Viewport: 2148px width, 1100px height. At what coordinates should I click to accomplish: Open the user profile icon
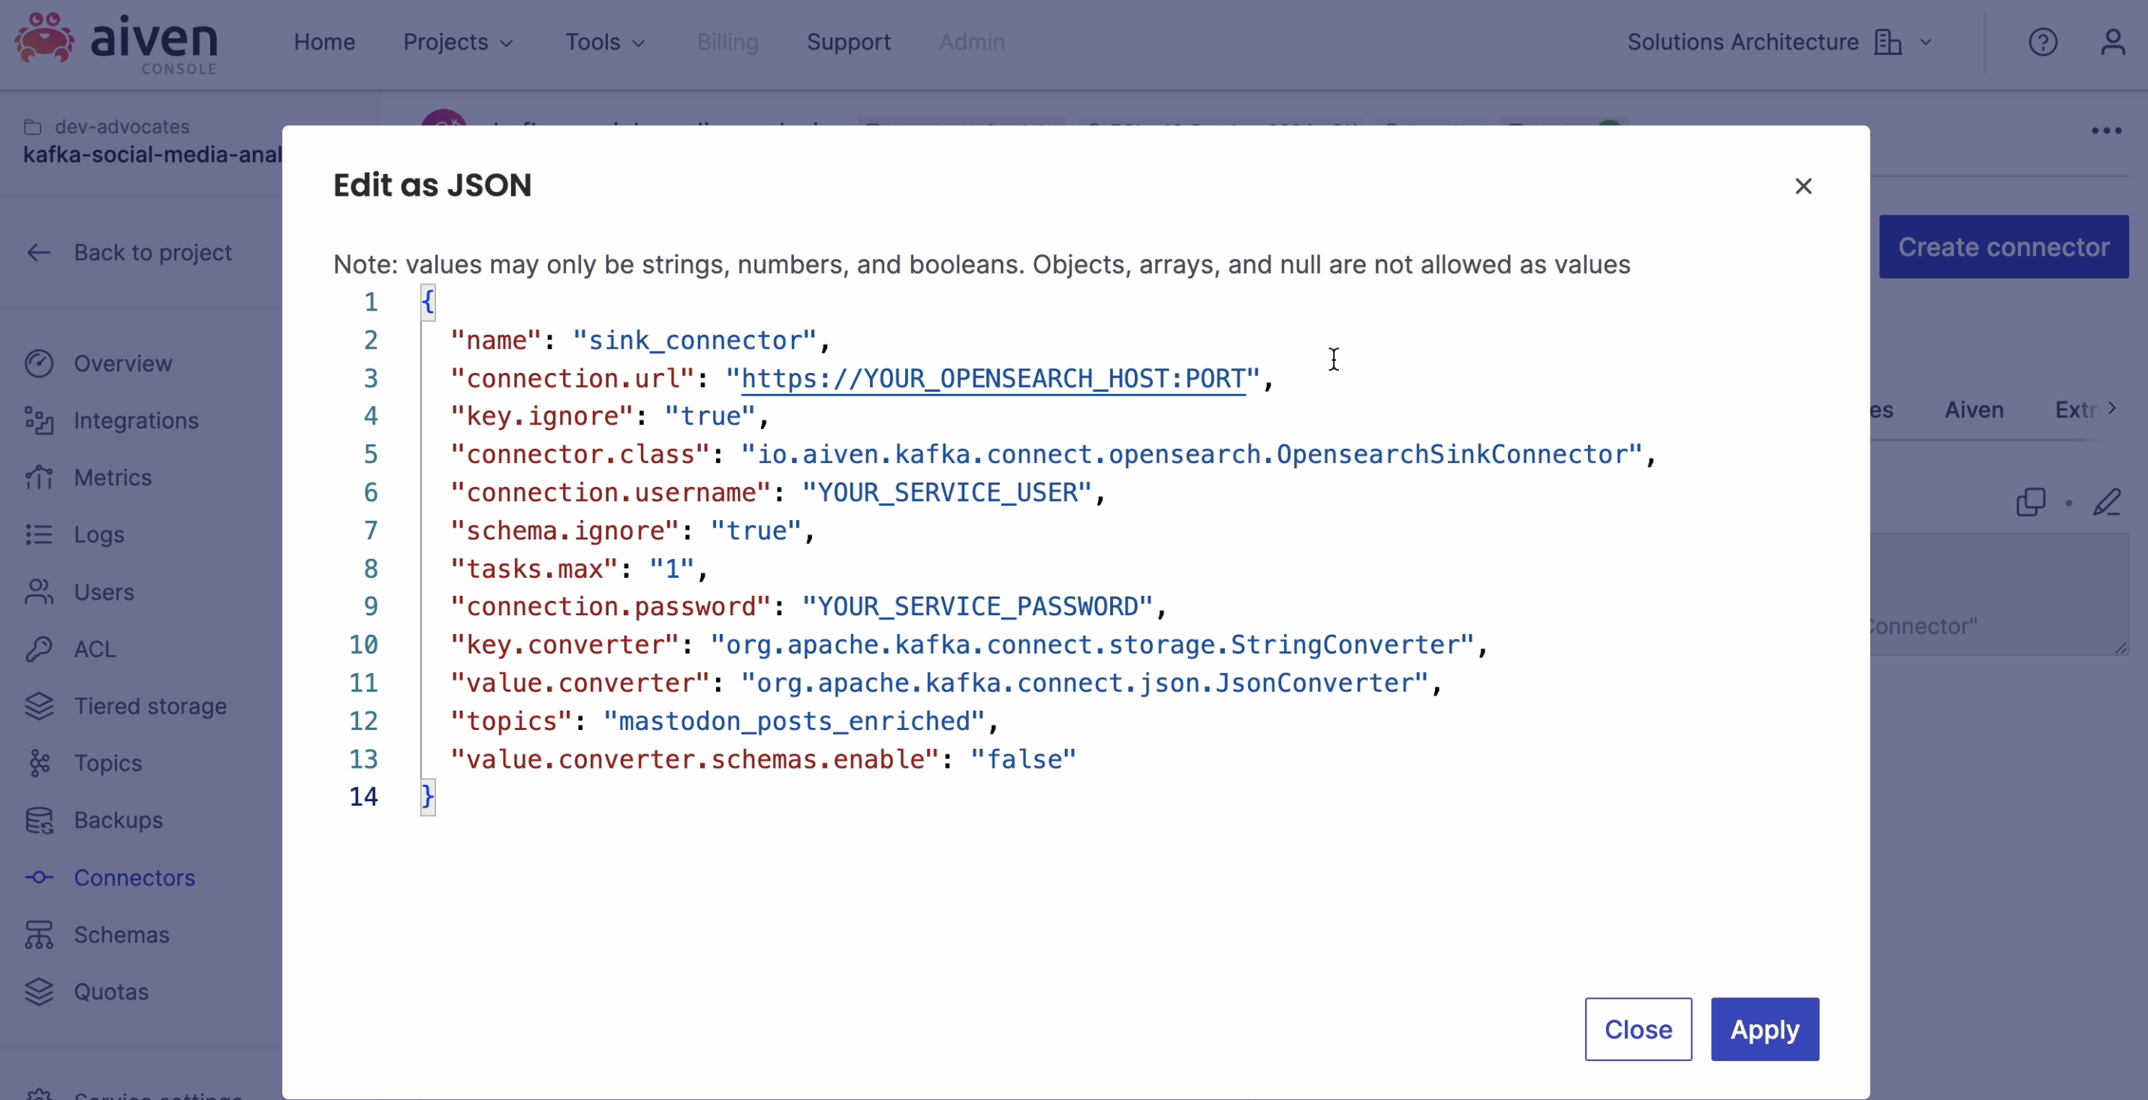[x=2112, y=42]
